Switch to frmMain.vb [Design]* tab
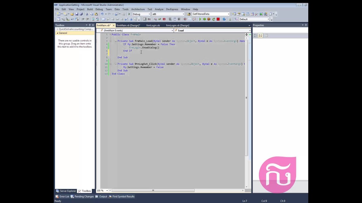This screenshot has height=203, width=362. pos(128,25)
